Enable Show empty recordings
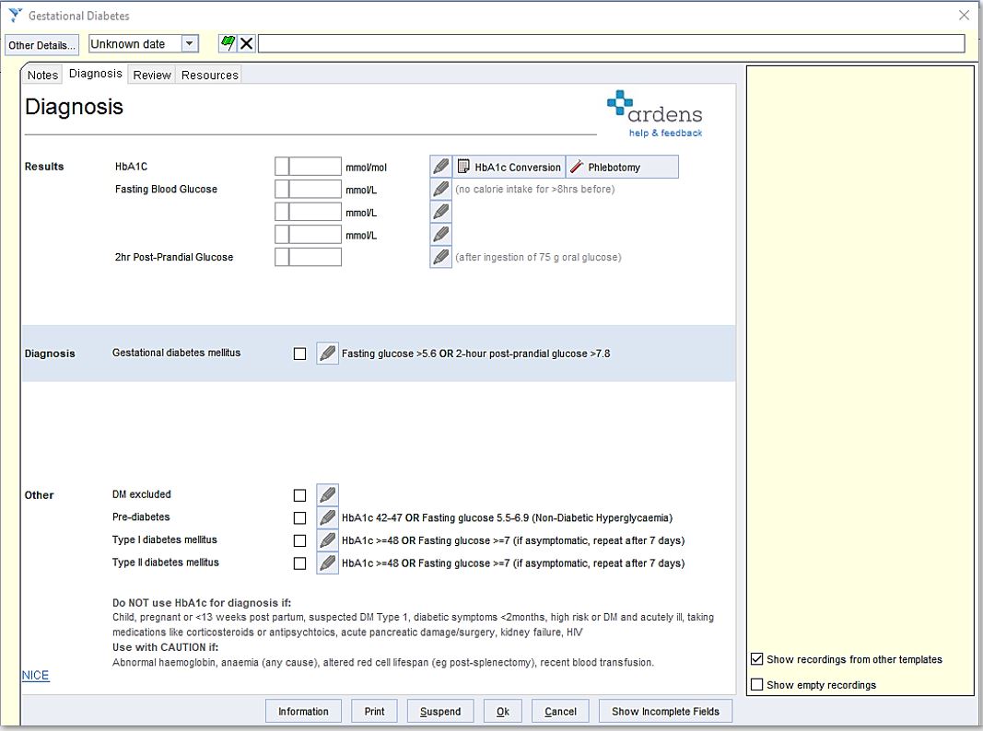Screen dimensions: 983x731 click(756, 685)
